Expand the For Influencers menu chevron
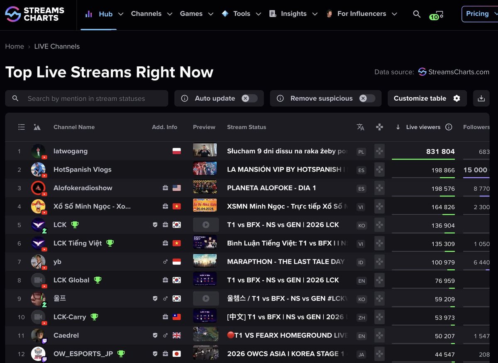Screen dimensions: 498x363 coord(394,14)
